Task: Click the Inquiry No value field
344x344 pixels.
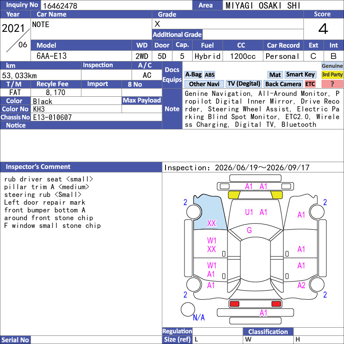Action: [x=116, y=5]
